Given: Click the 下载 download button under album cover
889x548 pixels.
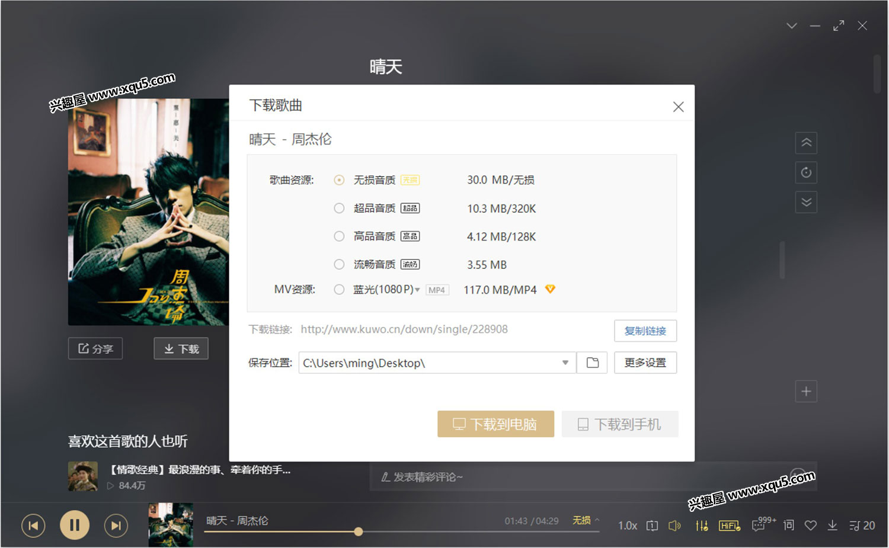Looking at the screenshot, I should tap(181, 348).
